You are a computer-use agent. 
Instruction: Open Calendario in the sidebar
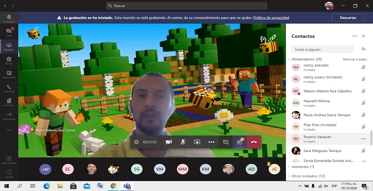click(x=9, y=74)
